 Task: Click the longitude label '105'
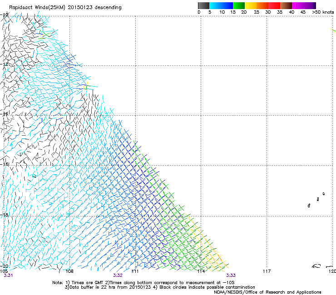coord(4,271)
